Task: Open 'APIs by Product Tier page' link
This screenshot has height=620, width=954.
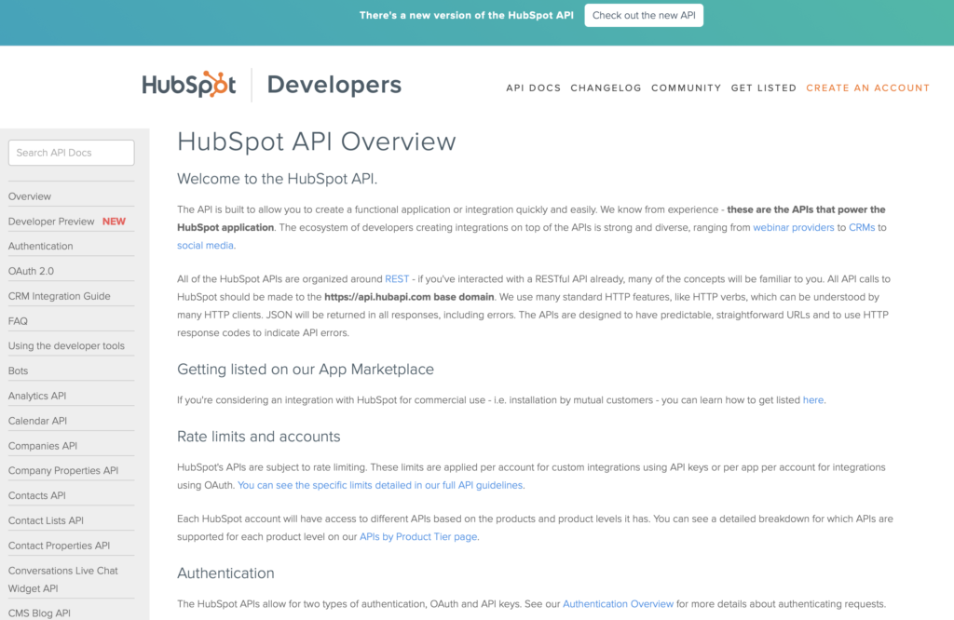Action: point(418,537)
